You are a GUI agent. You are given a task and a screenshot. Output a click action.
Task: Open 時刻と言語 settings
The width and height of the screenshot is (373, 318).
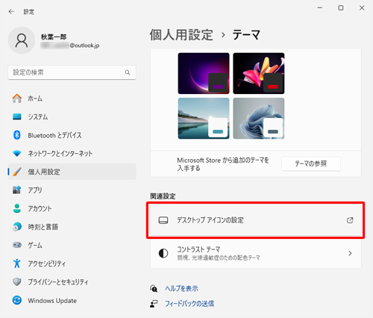pos(72,227)
